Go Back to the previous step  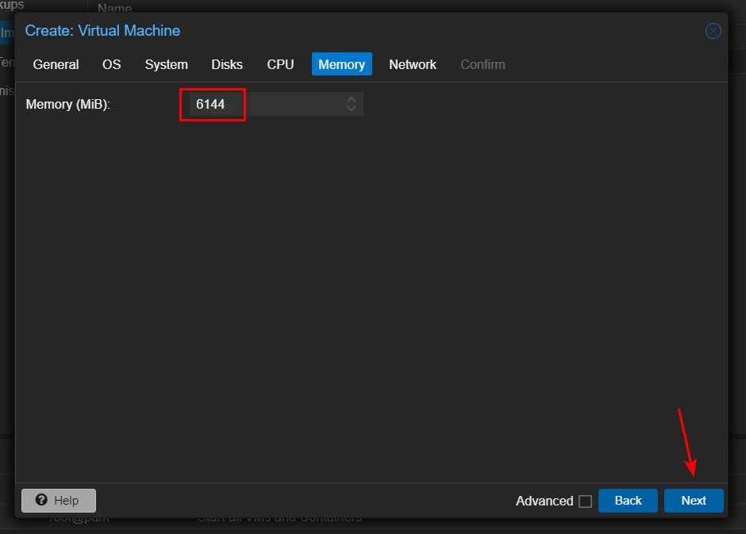click(628, 501)
